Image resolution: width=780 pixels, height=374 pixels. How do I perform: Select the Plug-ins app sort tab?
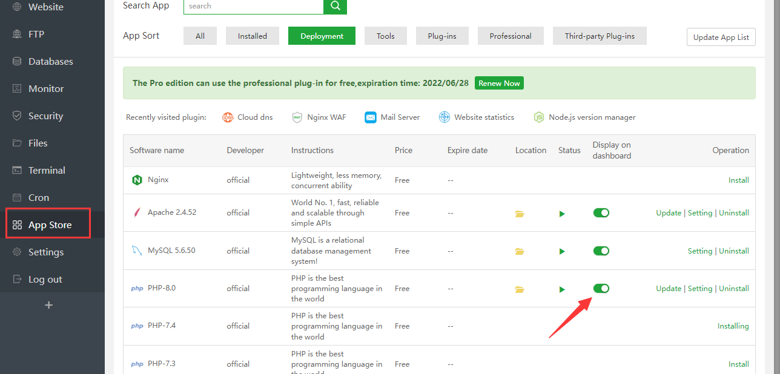pos(442,36)
